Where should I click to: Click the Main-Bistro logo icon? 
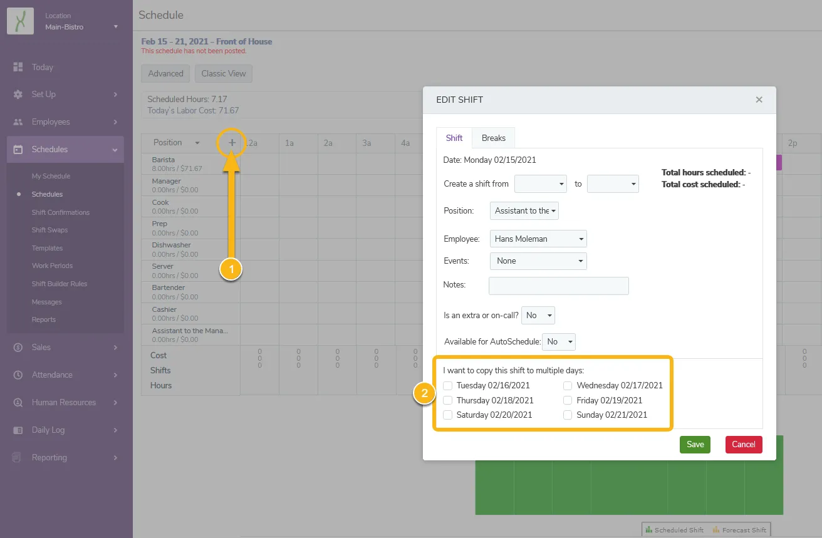(20, 21)
